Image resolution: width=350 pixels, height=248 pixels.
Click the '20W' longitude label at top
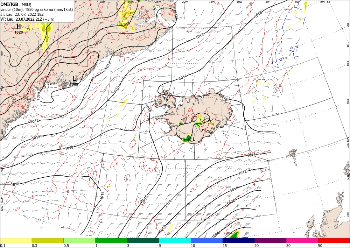pos(184,2)
